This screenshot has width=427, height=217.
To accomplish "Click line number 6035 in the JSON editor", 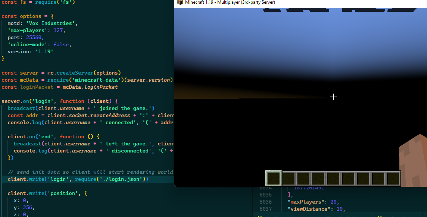I will tap(265, 195).
